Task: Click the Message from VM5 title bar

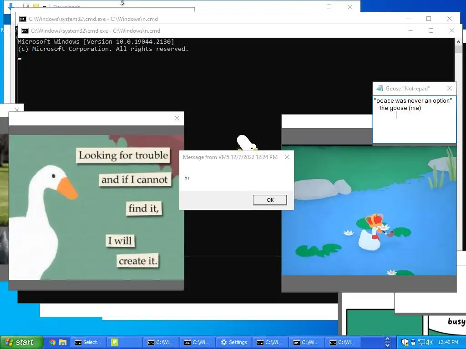Action: pos(230,157)
